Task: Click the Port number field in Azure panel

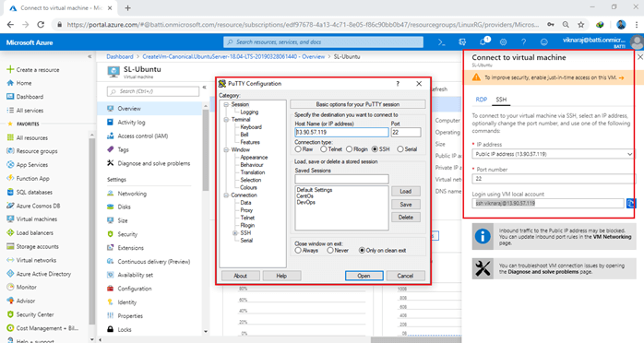Action: tap(554, 179)
